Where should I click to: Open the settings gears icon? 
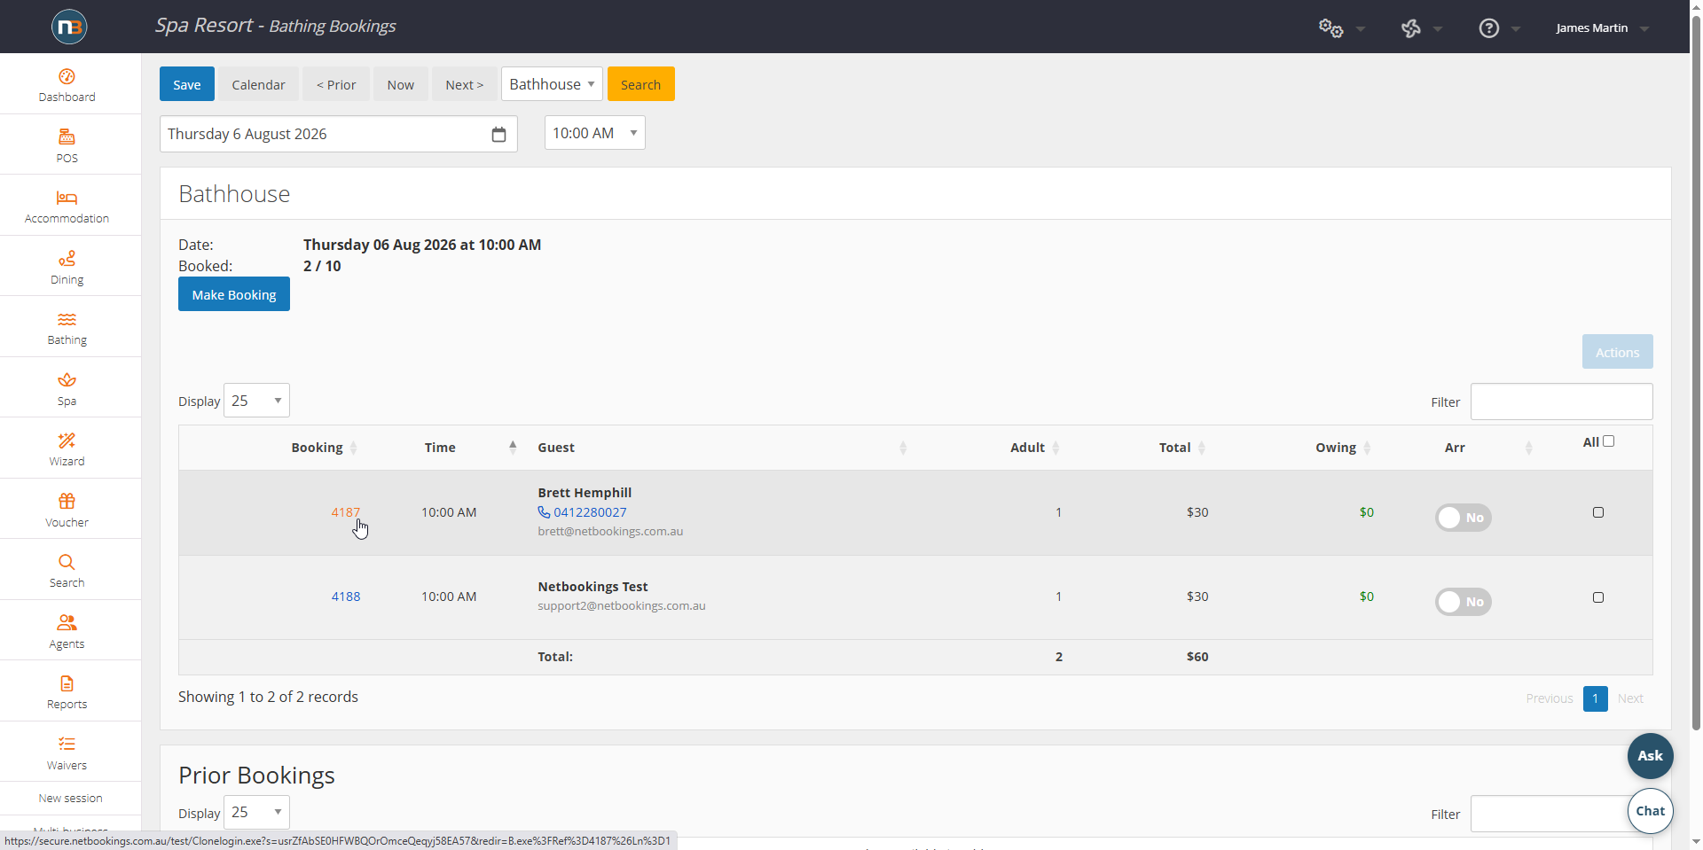1330,28
